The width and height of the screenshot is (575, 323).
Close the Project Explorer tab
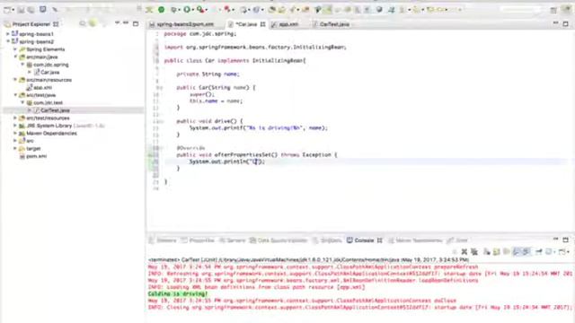pos(56,24)
